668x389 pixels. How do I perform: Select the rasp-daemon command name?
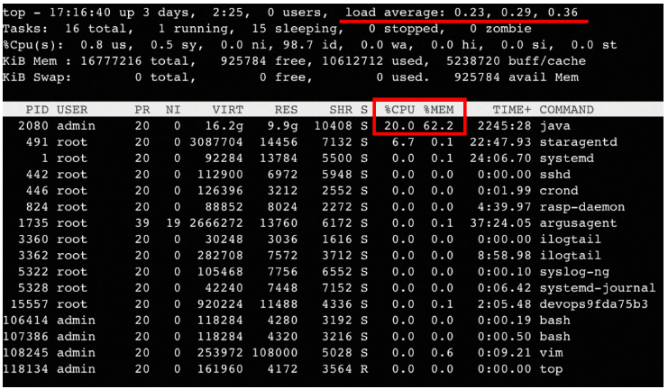point(582,207)
